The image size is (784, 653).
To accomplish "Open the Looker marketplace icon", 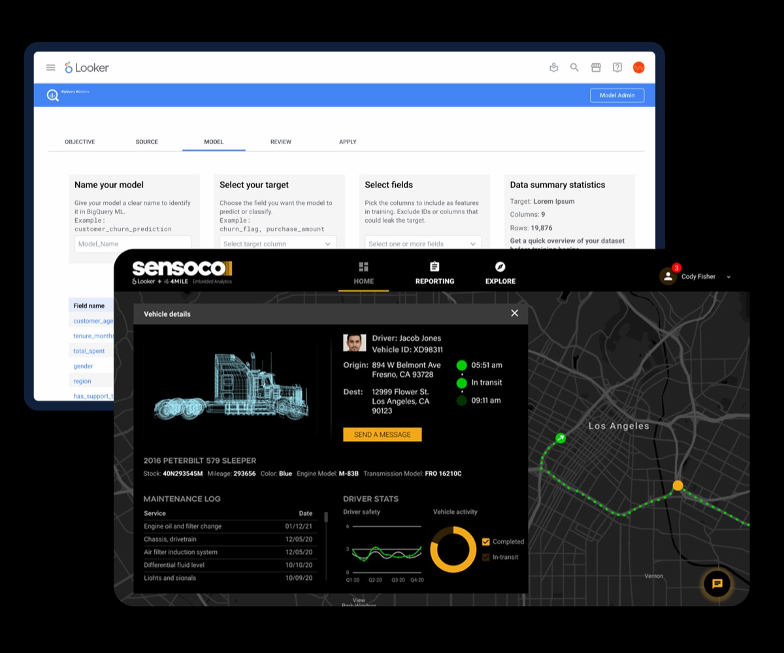I will tap(596, 67).
